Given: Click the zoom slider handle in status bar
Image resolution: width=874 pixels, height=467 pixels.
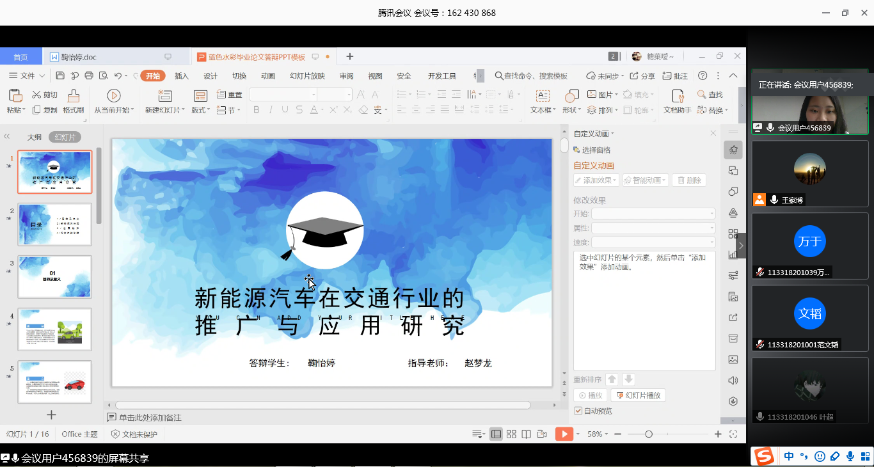Looking at the screenshot, I should click(x=649, y=434).
